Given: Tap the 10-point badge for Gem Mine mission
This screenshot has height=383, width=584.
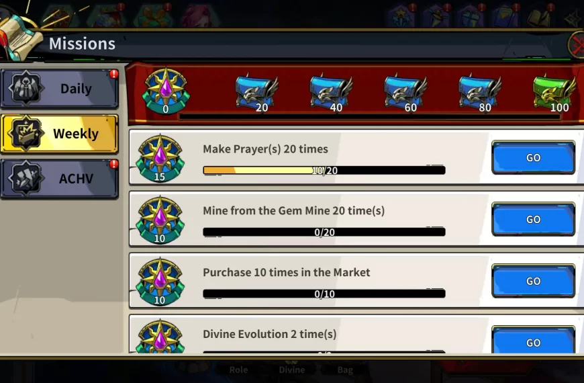Looking at the screenshot, I should pos(160,220).
